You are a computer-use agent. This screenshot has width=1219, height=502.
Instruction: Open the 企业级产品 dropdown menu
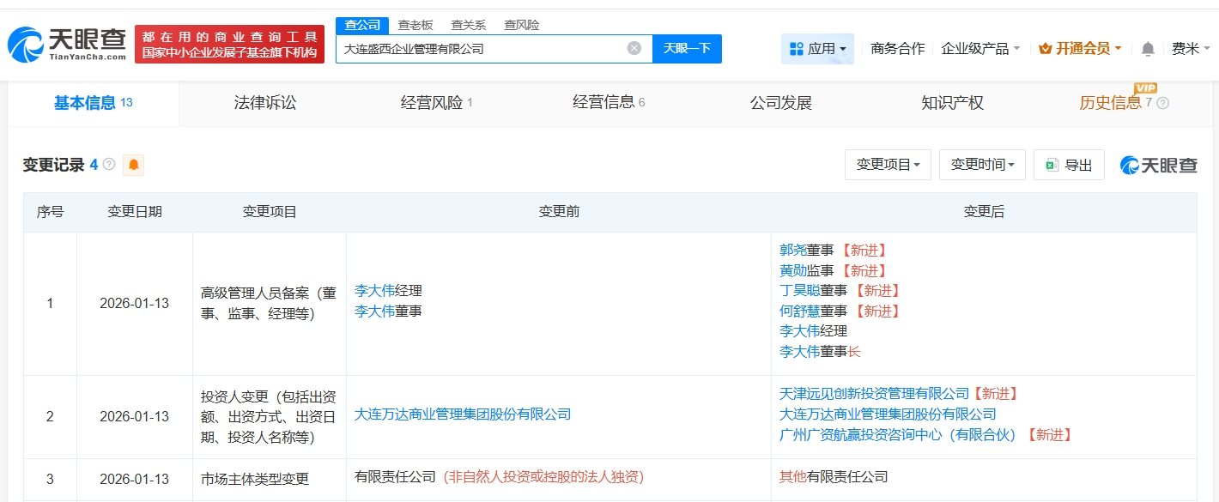980,49
